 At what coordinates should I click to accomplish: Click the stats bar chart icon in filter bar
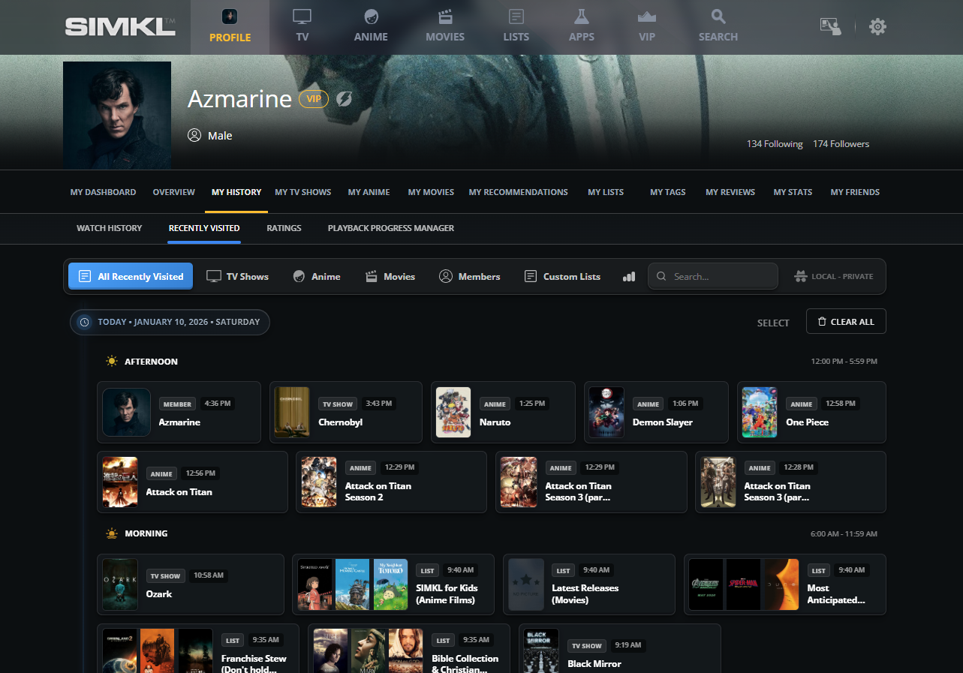[x=629, y=277]
